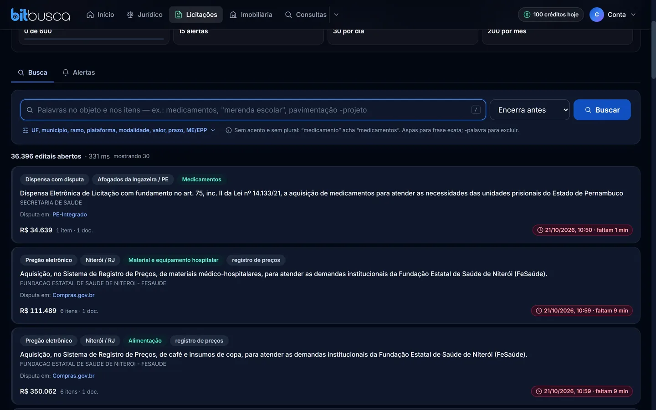Viewport: 656px width, 410px height.
Task: Click the R$ 34.639 value
Action: pos(36,230)
